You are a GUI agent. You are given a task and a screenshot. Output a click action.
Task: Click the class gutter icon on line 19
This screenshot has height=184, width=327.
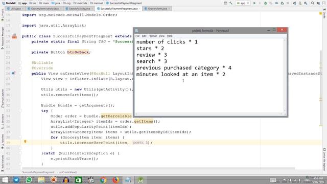pos(14,36)
